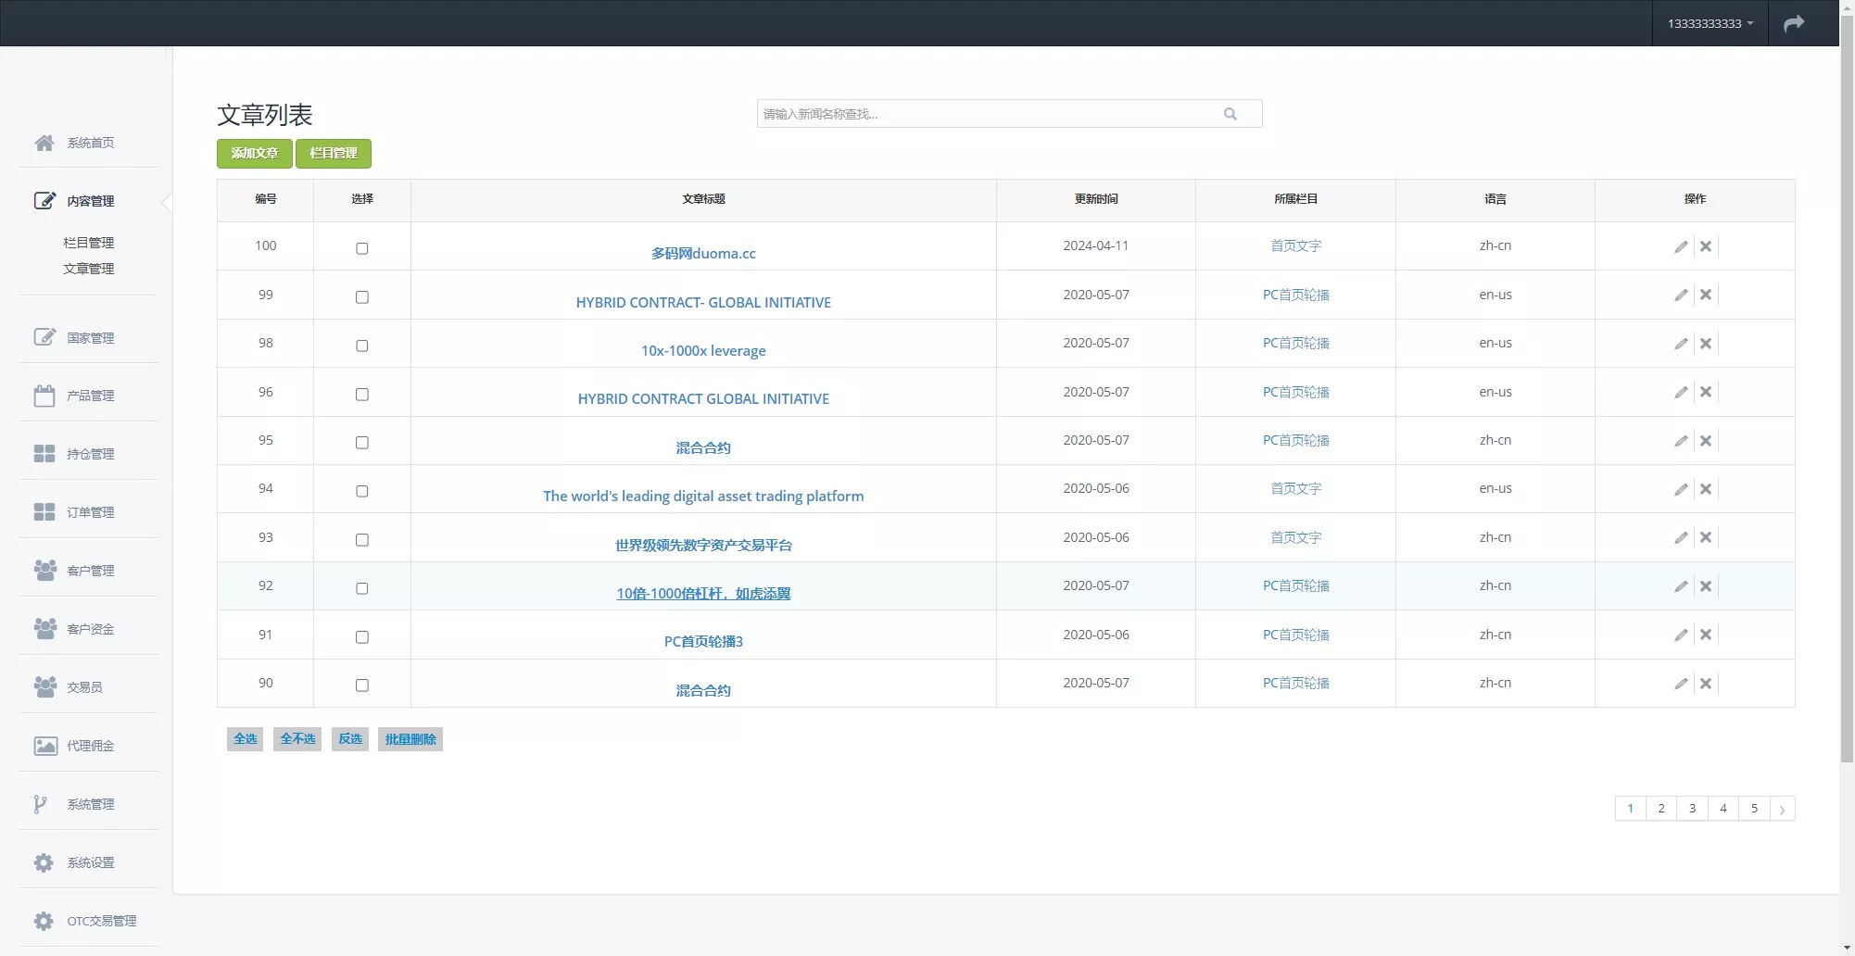The width and height of the screenshot is (1855, 956).
Task: Click the search magnifier icon
Action: (1230, 114)
